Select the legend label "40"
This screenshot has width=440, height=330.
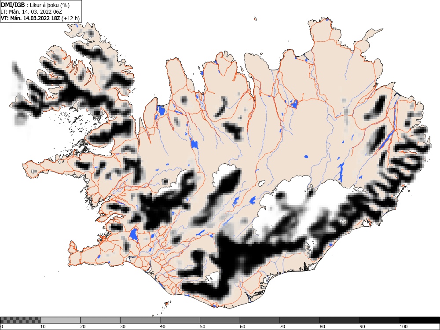(162, 326)
